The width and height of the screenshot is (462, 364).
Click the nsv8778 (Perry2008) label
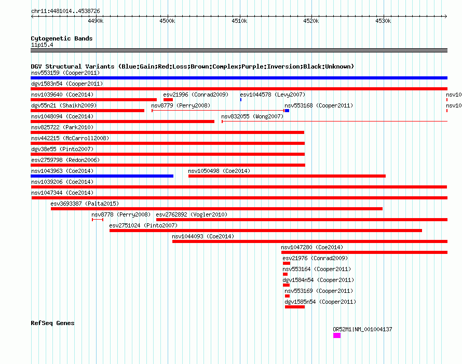pos(121,214)
